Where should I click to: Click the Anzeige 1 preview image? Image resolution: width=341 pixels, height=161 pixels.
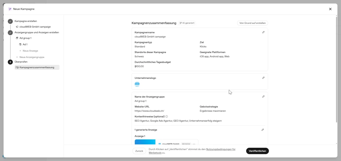pyautogui.click(x=145, y=142)
